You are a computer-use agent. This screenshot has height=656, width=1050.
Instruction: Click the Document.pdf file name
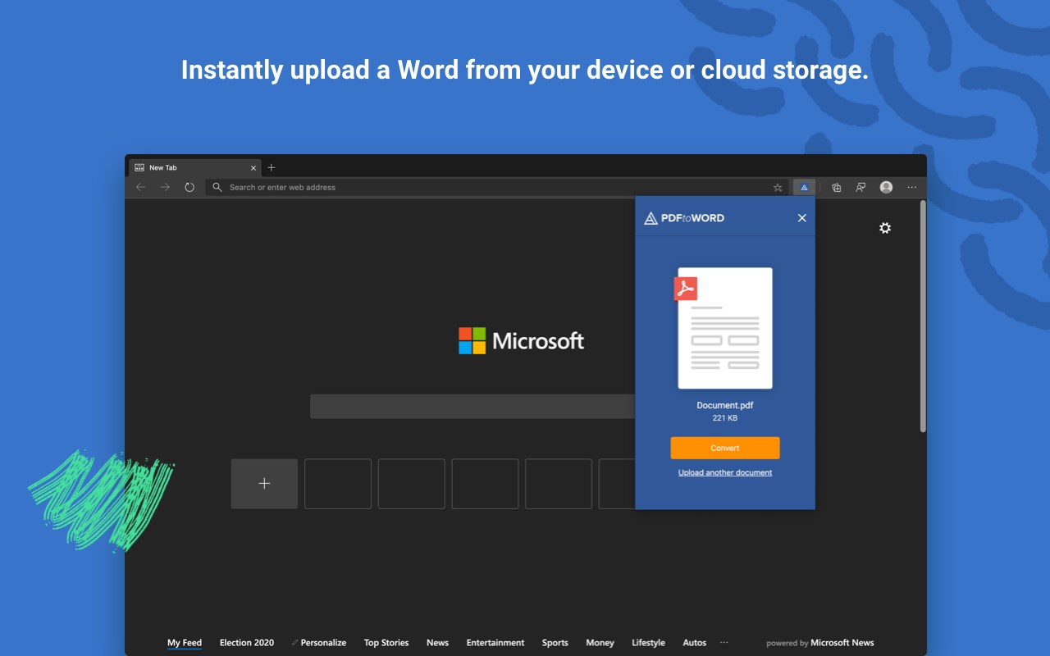coord(725,405)
